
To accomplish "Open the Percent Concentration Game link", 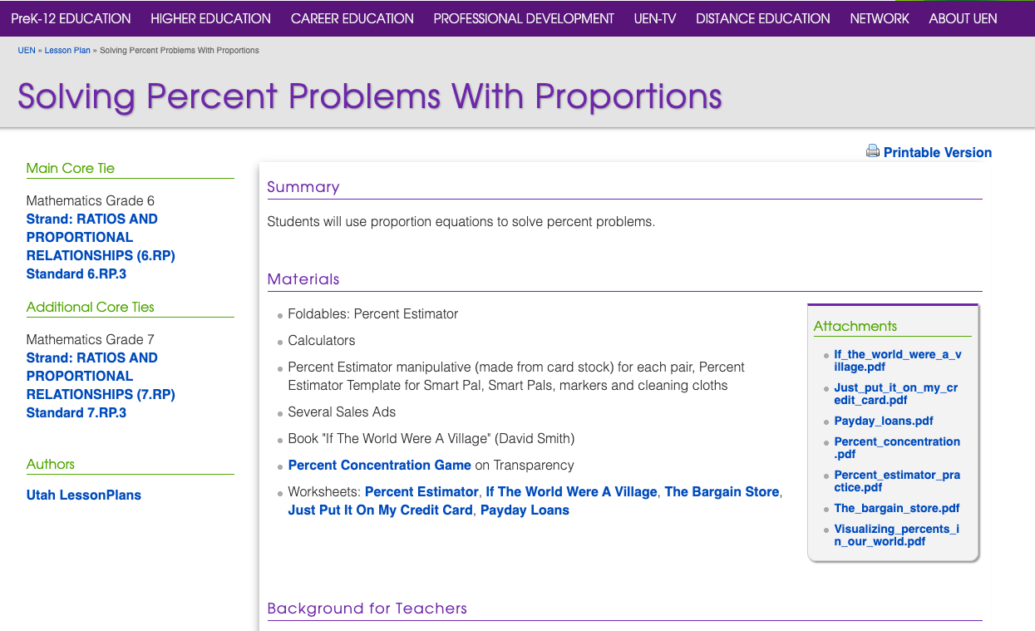I will [x=379, y=465].
